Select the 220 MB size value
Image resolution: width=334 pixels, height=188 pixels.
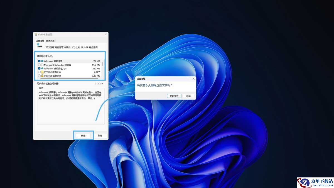(96, 69)
